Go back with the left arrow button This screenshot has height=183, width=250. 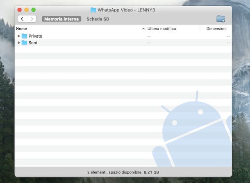point(23,19)
